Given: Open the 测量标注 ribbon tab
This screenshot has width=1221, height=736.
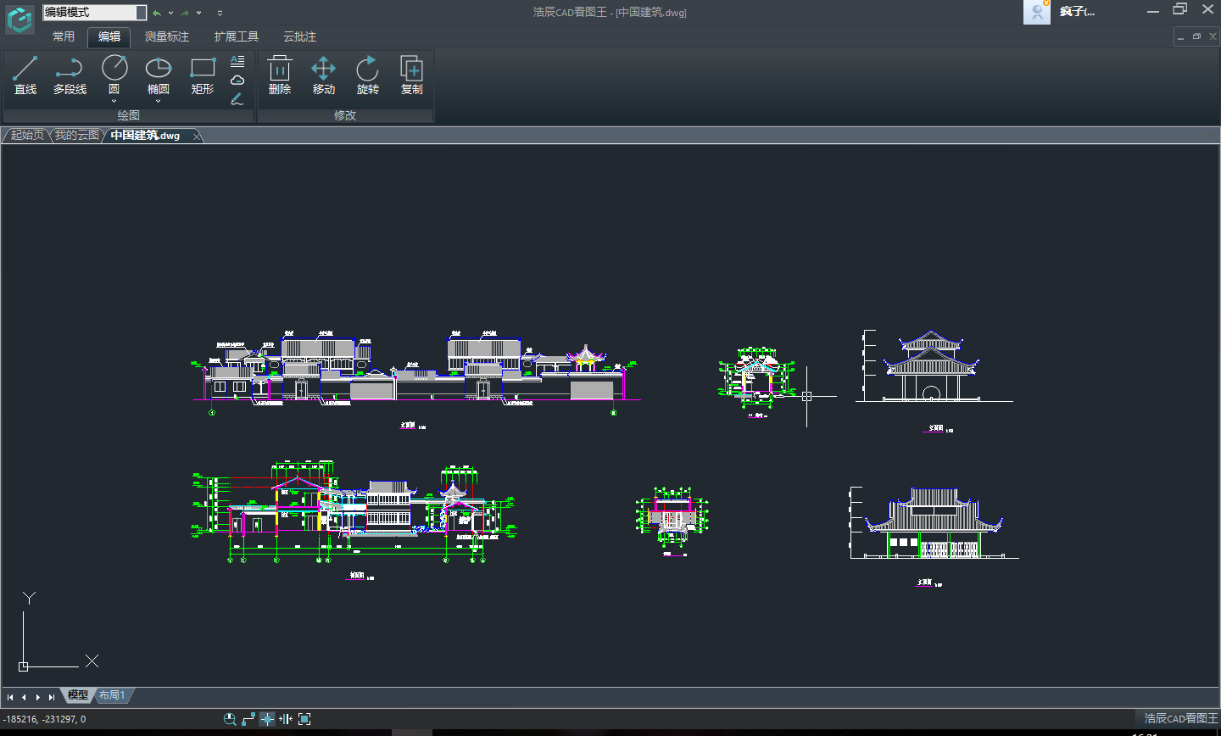Looking at the screenshot, I should point(167,36).
